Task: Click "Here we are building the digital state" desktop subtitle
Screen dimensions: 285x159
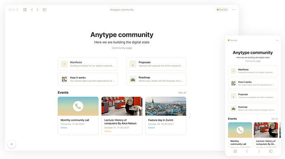Action: coord(122,42)
